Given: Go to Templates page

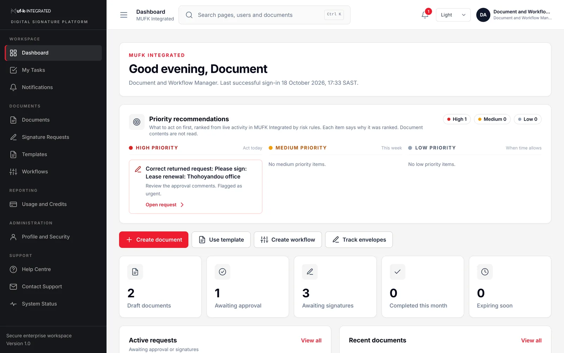Looking at the screenshot, I should 53,155.
